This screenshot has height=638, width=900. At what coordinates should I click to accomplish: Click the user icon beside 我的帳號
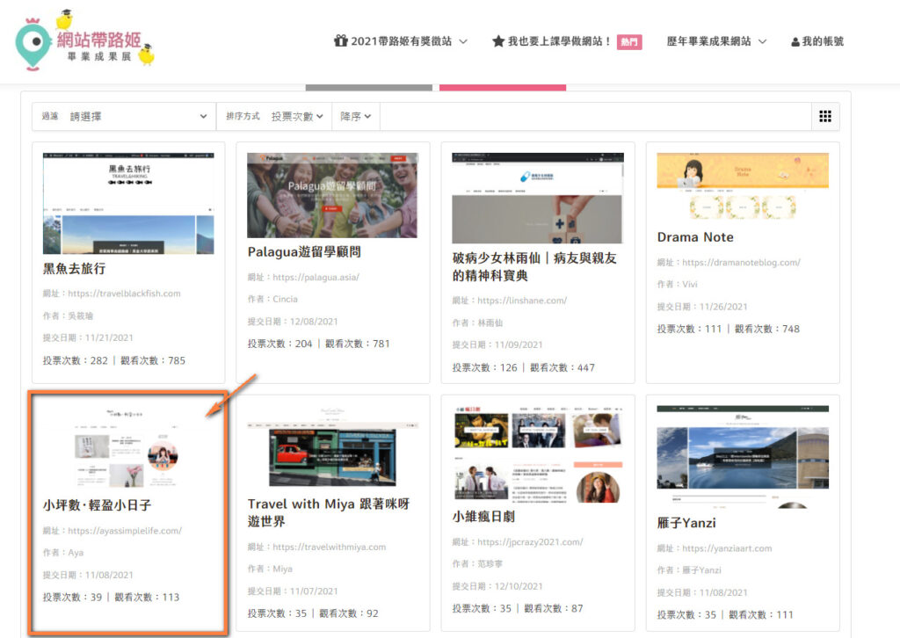[795, 41]
